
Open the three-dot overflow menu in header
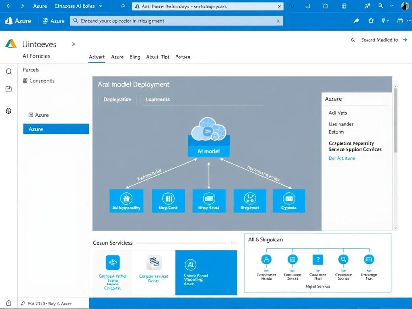[409, 21]
